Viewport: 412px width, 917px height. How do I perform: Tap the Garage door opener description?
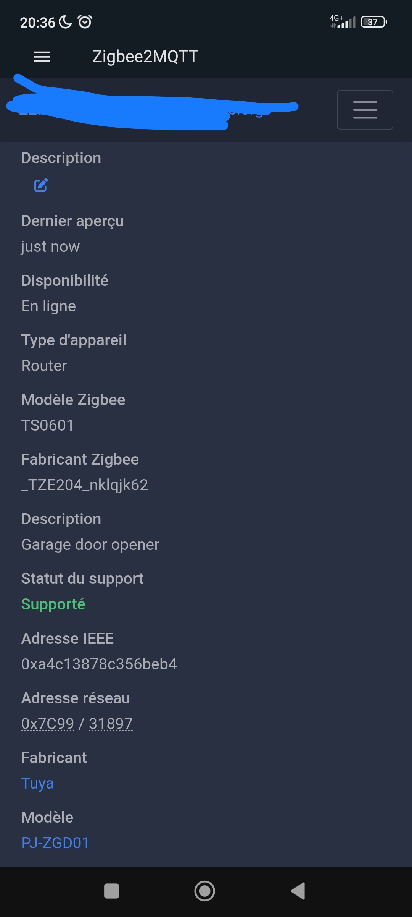[90, 544]
